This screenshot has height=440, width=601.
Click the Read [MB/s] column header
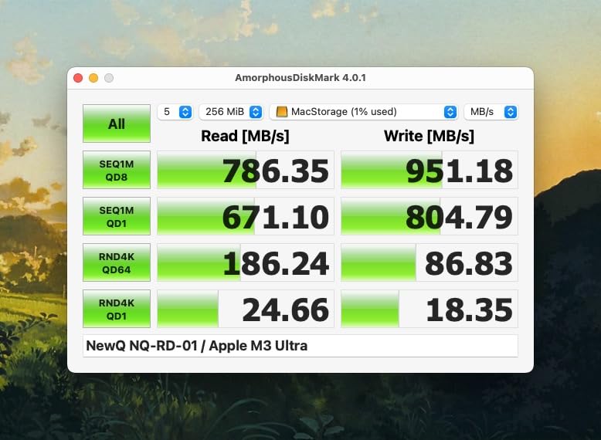coord(245,136)
